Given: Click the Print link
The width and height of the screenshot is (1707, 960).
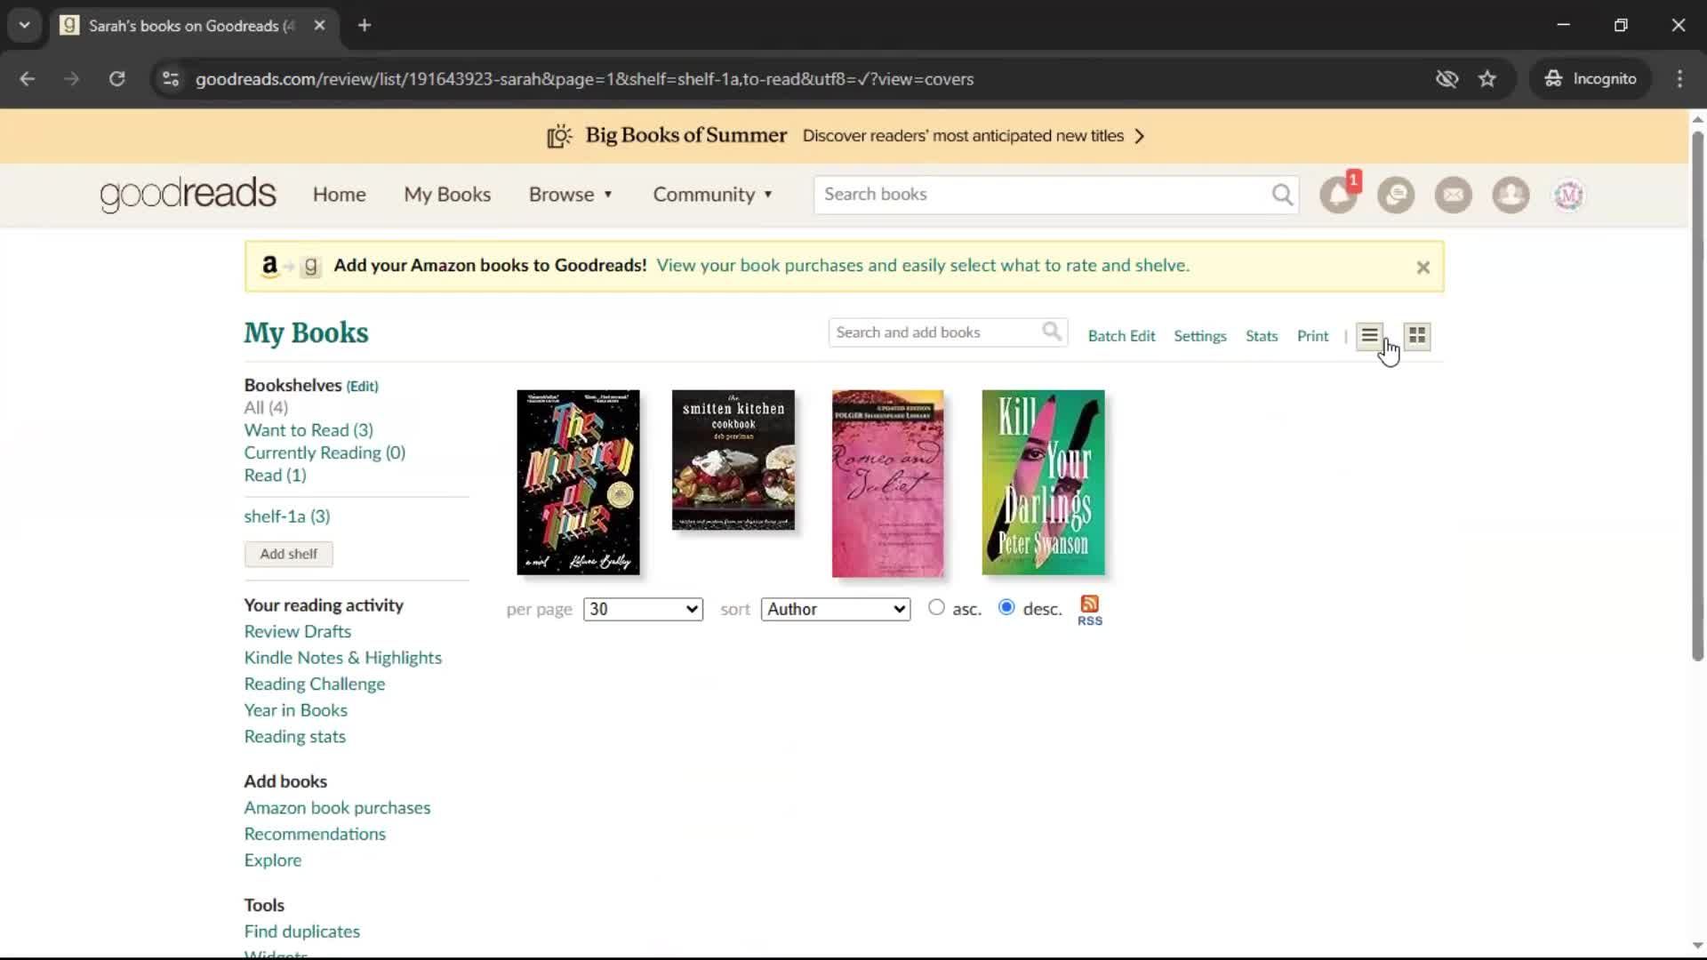Looking at the screenshot, I should click(1312, 336).
